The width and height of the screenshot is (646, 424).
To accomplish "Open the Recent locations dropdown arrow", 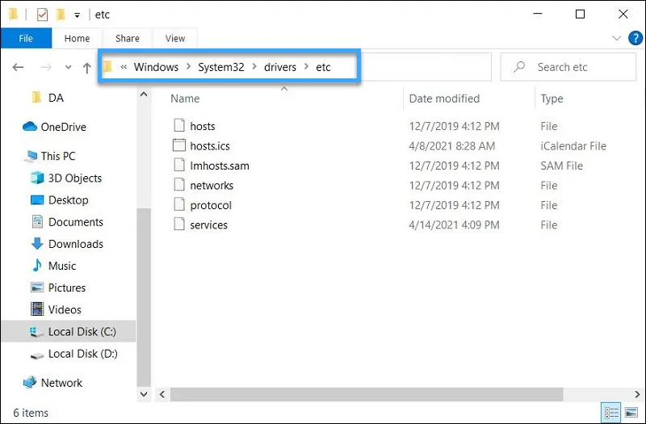I will (68, 67).
